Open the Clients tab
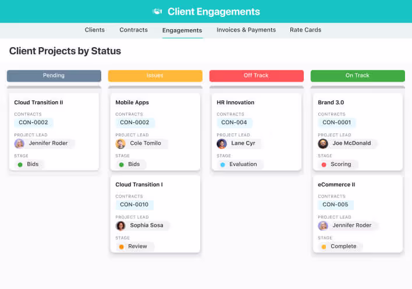Image resolution: width=412 pixels, height=289 pixels. pyautogui.click(x=95, y=30)
